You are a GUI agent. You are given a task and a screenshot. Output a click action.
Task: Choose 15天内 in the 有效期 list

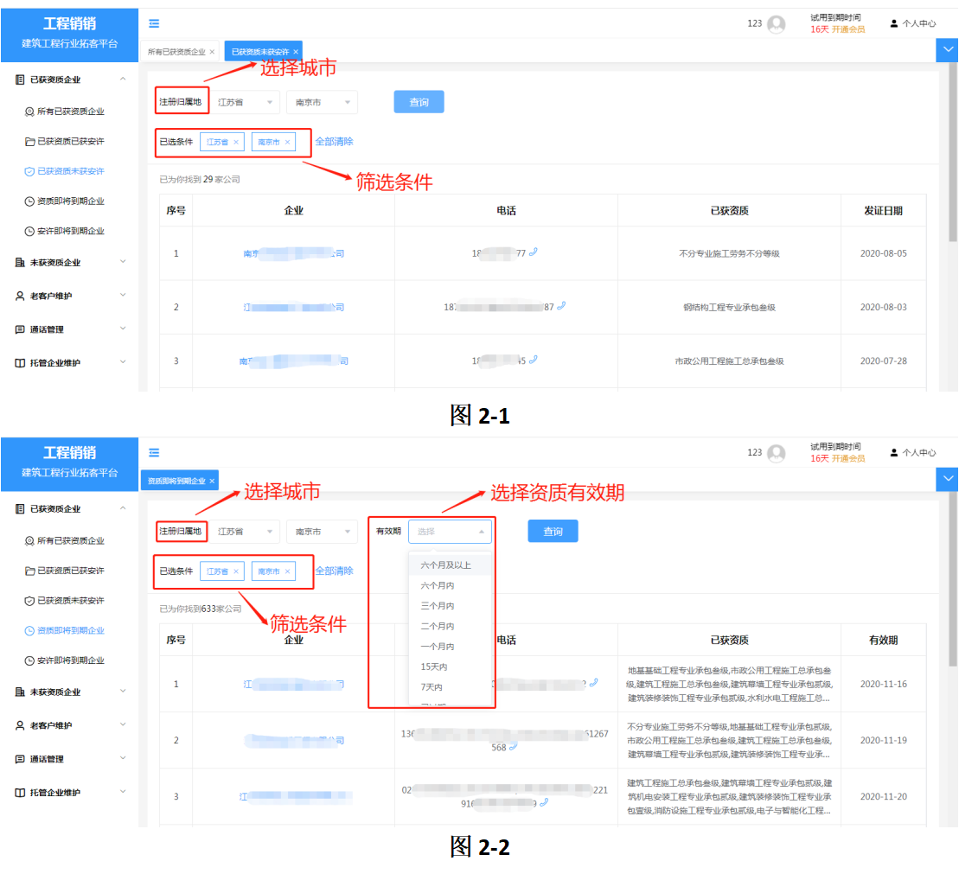click(x=451, y=667)
